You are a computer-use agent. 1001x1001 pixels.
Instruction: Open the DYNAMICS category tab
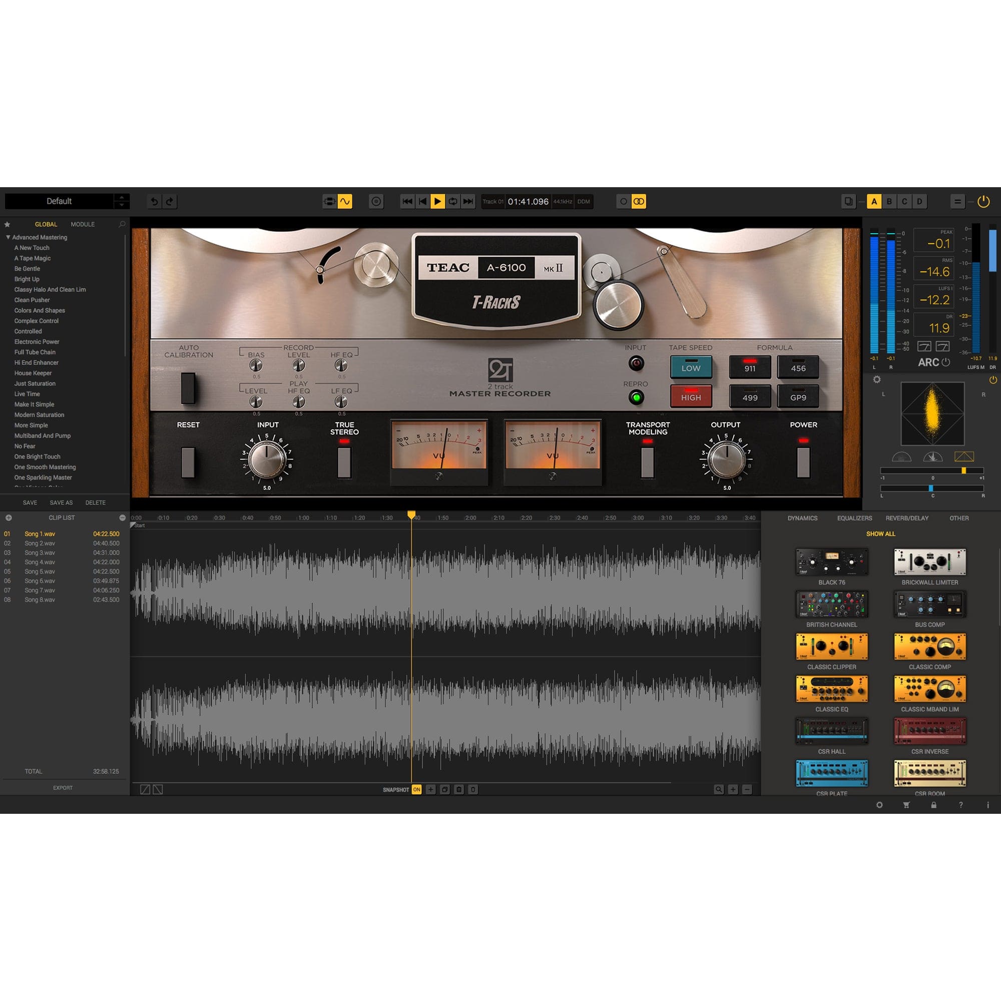[x=802, y=518]
